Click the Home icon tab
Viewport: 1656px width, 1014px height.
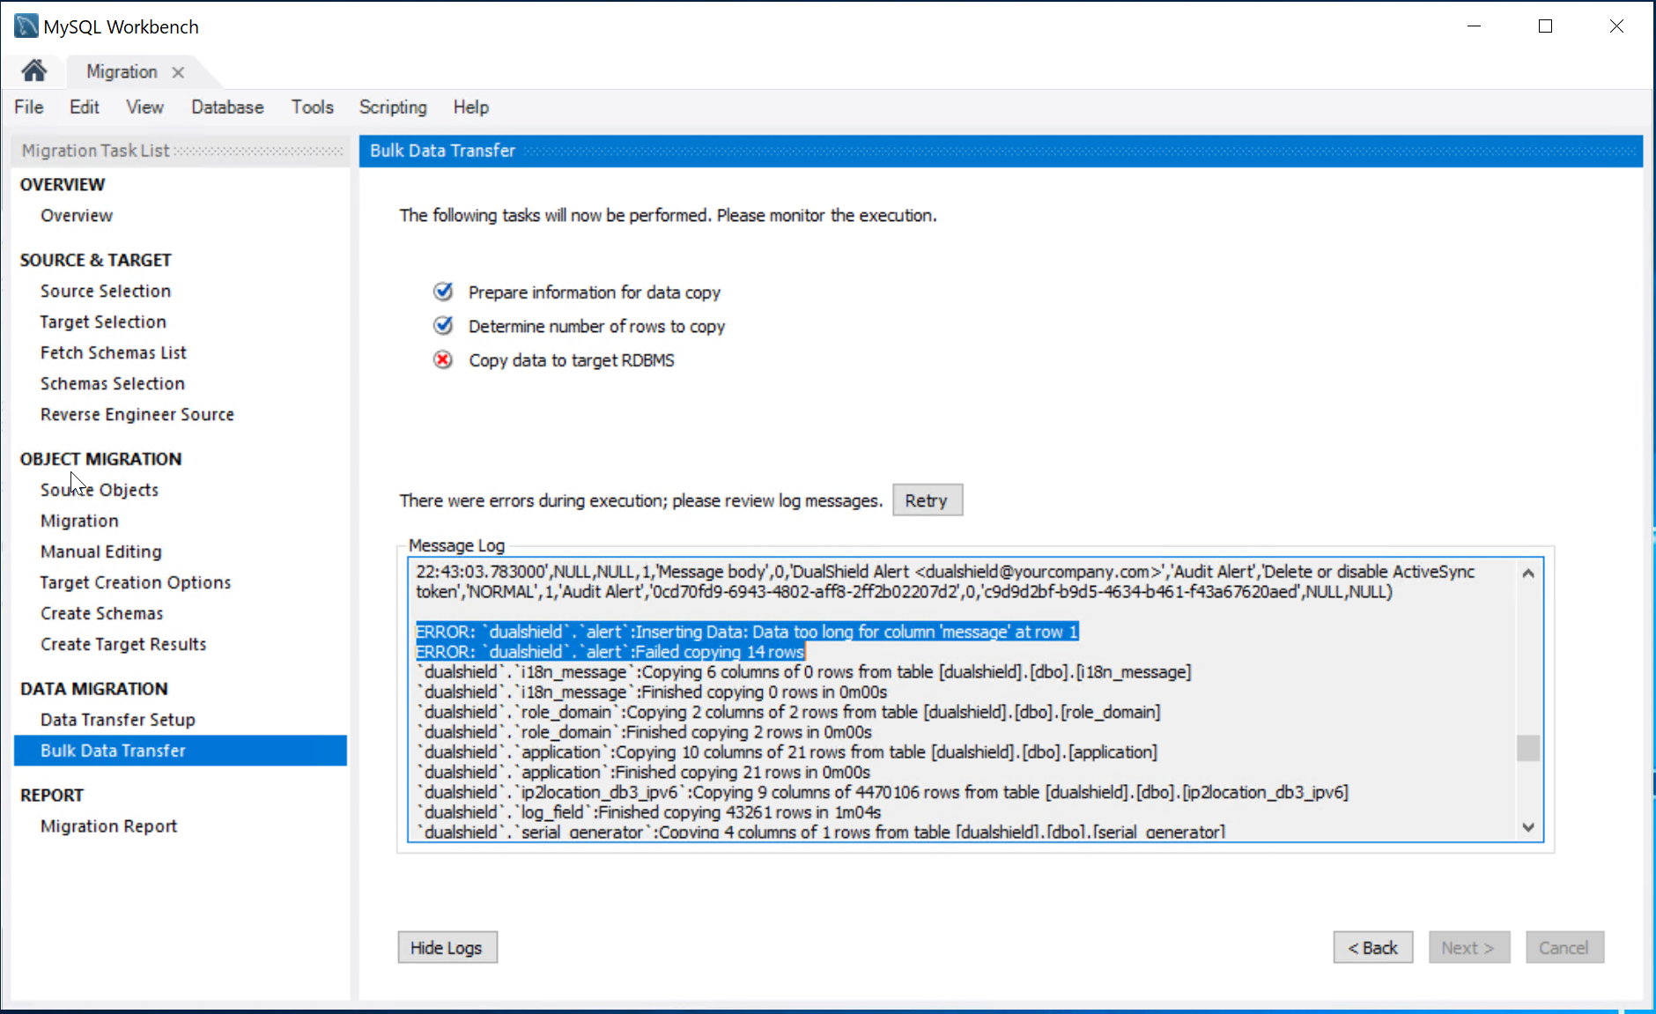34,70
